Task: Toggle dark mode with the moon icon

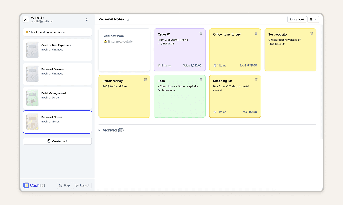Action: [x=87, y=19]
